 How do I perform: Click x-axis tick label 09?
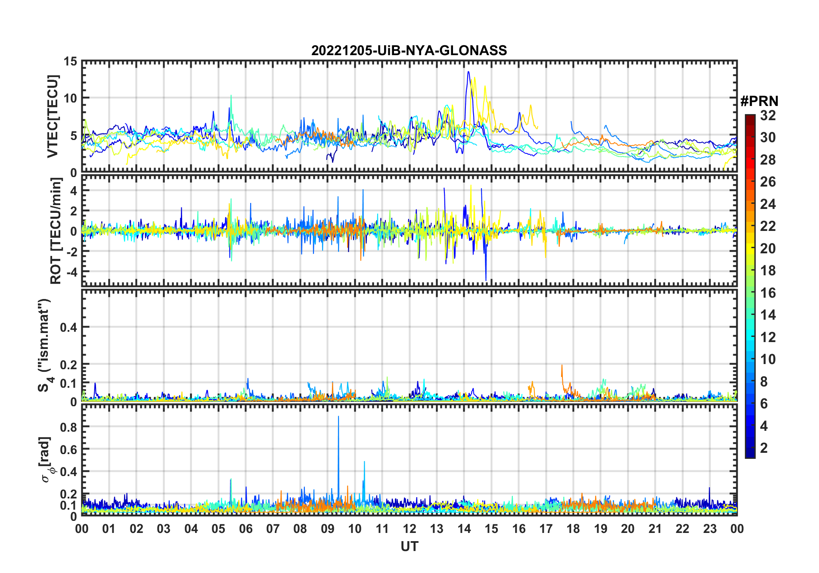tap(328, 529)
